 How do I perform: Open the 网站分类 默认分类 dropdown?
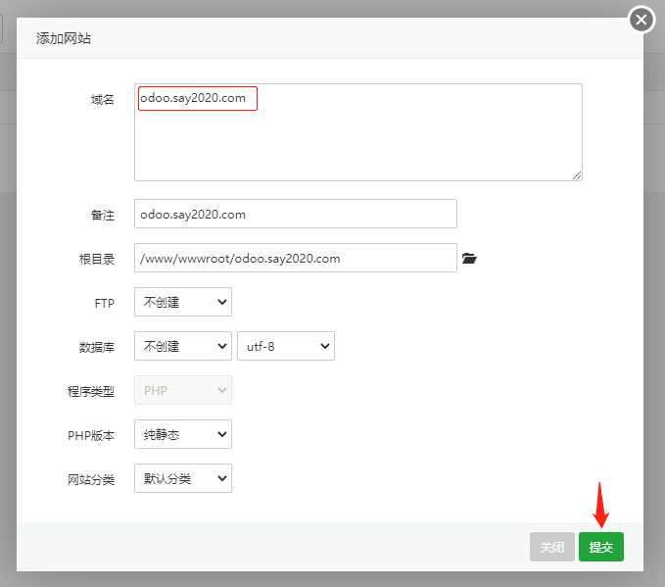click(x=183, y=478)
